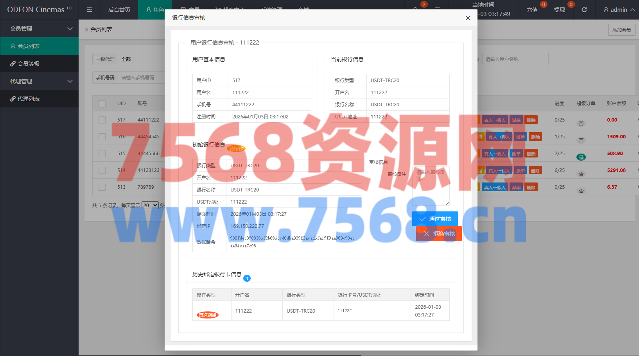The height and width of the screenshot is (356, 639).
Task: Switch to the 后台首页 tab
Action: pyautogui.click(x=119, y=10)
